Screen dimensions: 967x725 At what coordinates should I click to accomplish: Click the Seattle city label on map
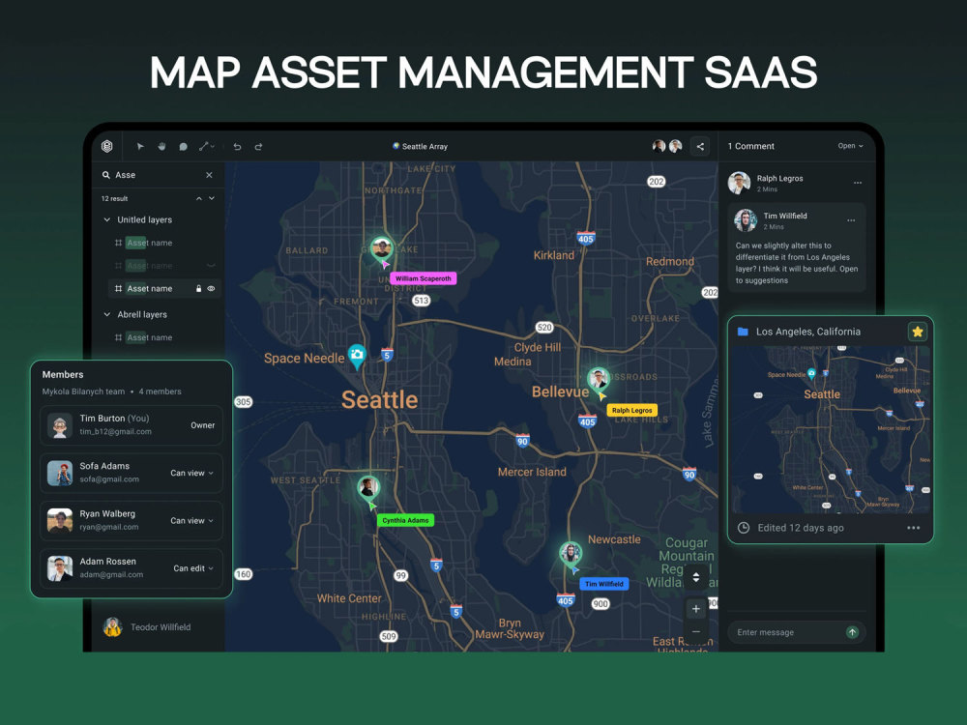click(380, 399)
